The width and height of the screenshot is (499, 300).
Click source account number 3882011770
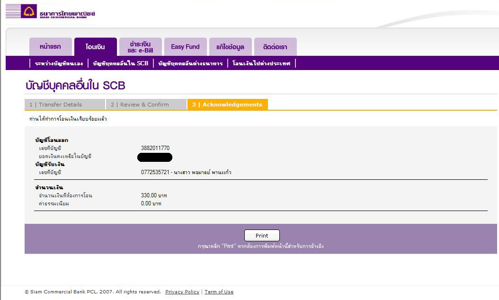pyautogui.click(x=155, y=148)
